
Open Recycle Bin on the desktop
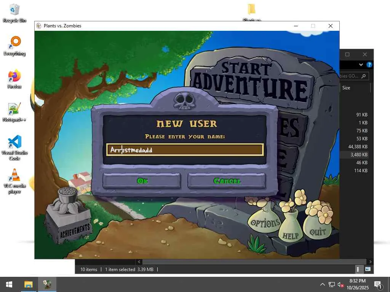point(14,13)
